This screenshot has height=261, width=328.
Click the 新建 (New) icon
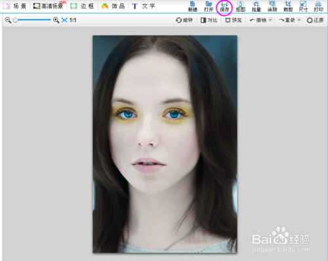click(192, 7)
